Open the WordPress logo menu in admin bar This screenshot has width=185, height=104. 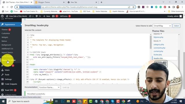(x=2, y=16)
